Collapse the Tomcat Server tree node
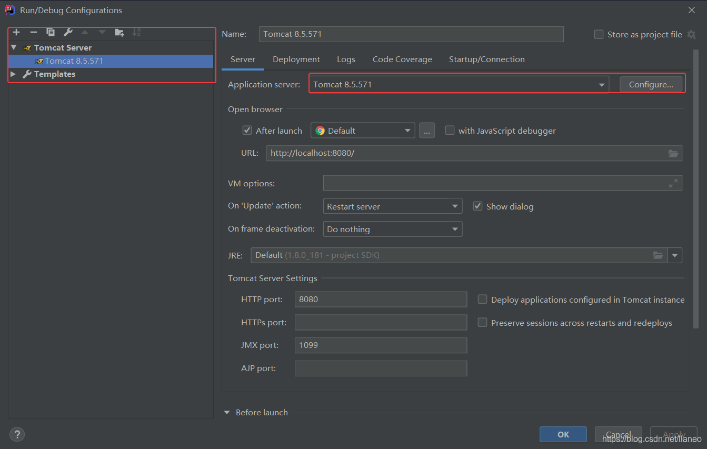 tap(14, 47)
